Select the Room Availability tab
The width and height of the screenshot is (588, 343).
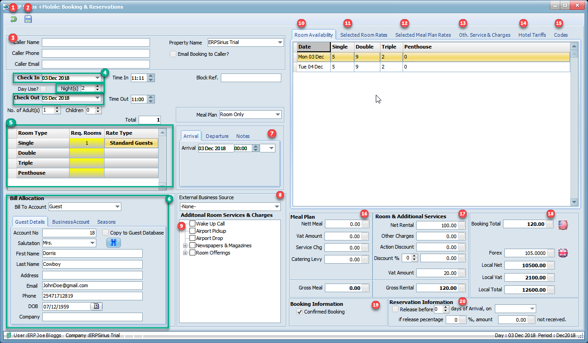coord(314,35)
